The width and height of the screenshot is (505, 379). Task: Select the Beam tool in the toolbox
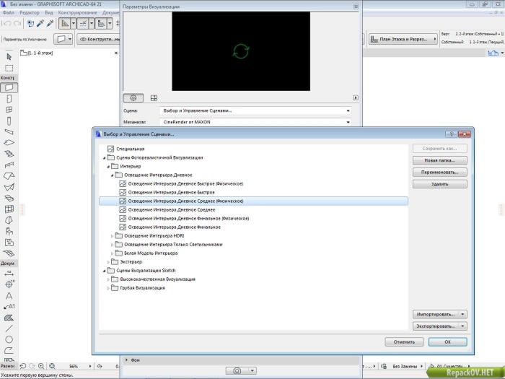coord(9,132)
